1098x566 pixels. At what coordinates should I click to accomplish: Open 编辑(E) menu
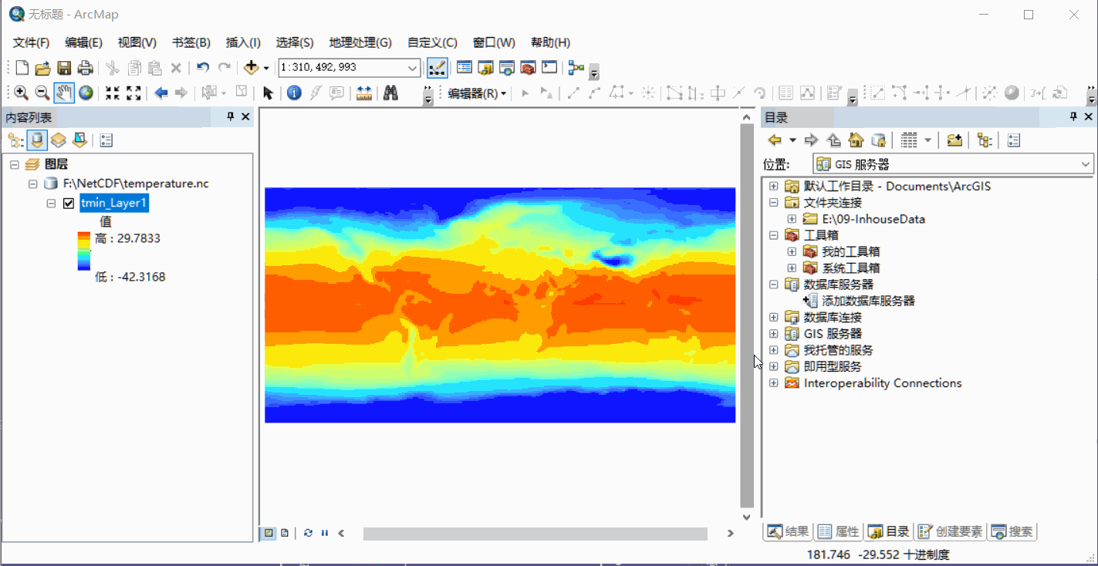pos(83,42)
